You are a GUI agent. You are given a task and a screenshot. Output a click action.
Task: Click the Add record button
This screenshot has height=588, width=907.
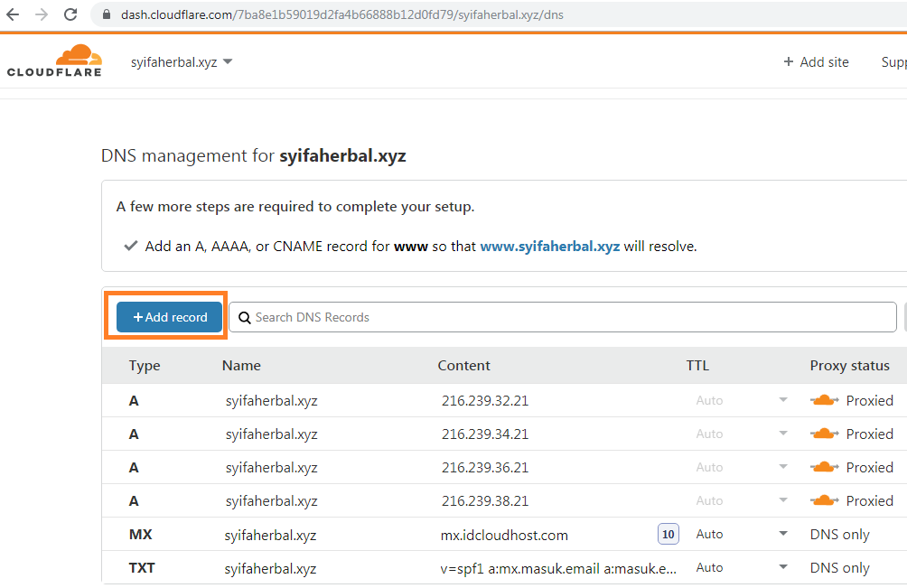pos(170,317)
